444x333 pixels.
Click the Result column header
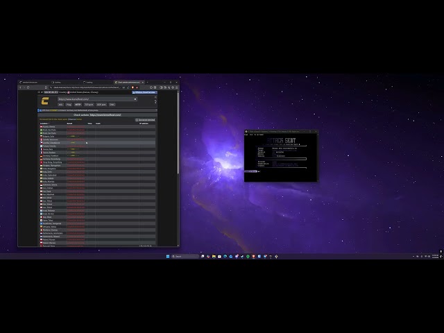(x=69, y=123)
